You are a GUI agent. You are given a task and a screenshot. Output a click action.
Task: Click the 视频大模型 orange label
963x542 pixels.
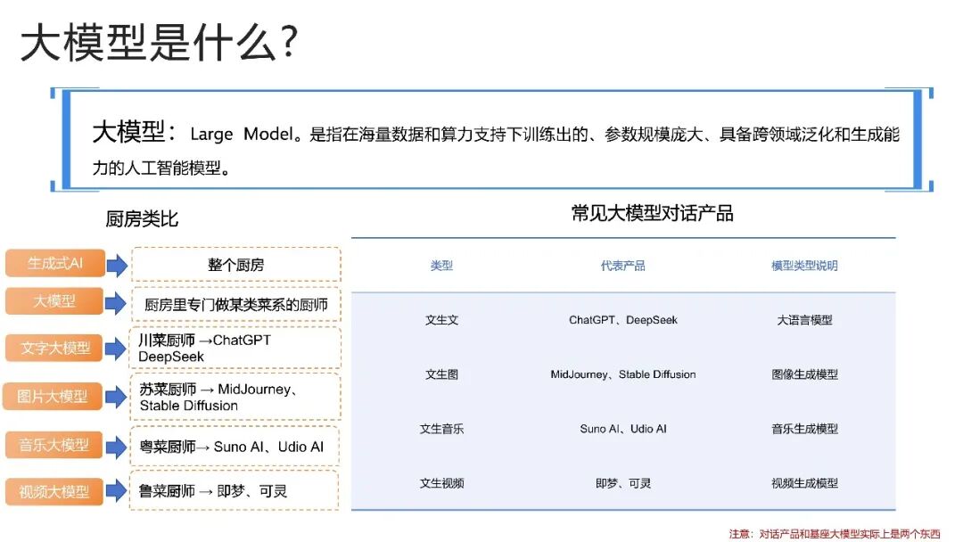[54, 492]
